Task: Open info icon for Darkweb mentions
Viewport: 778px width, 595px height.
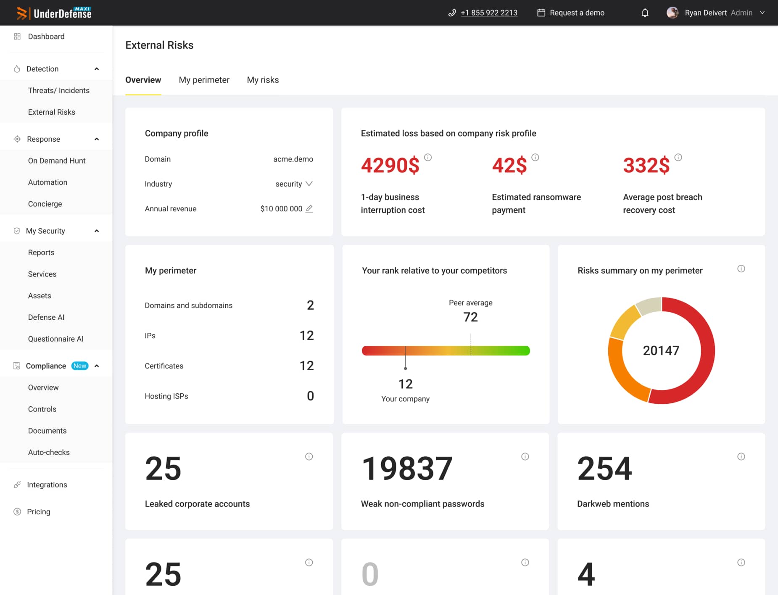Action: [741, 456]
